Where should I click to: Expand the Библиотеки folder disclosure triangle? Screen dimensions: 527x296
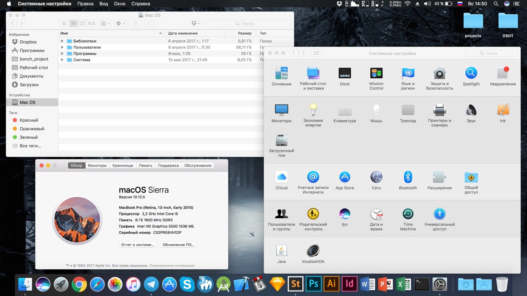62,41
